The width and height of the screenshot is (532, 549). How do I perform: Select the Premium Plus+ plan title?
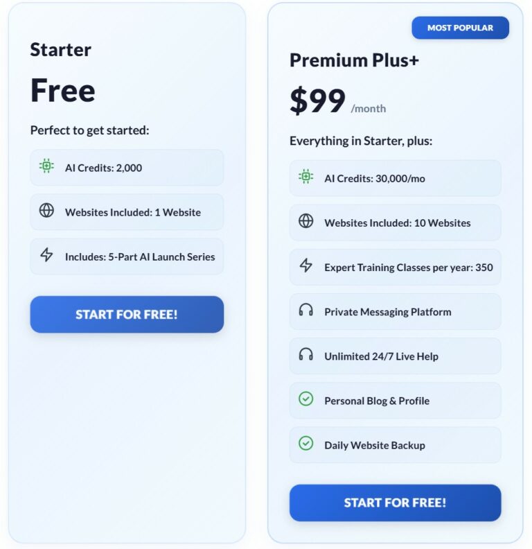354,60
